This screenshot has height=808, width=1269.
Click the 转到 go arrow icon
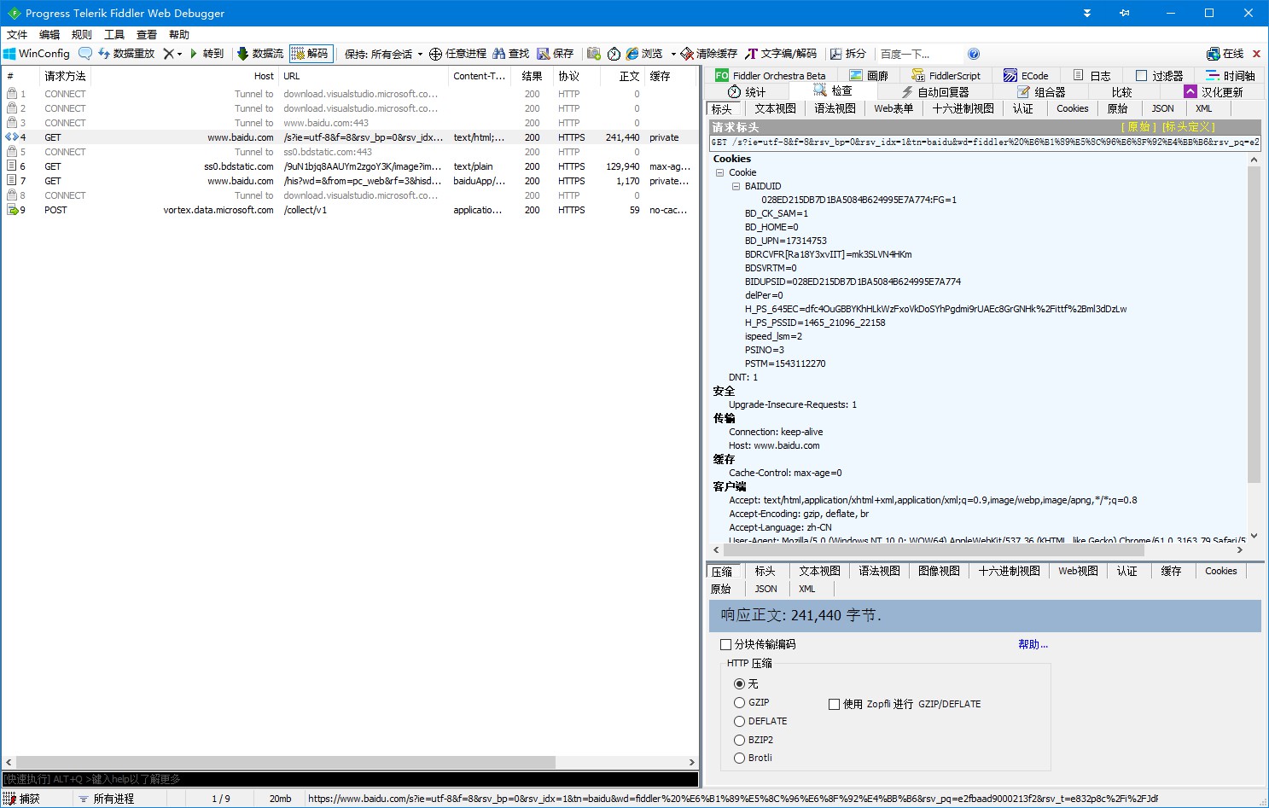coord(194,54)
